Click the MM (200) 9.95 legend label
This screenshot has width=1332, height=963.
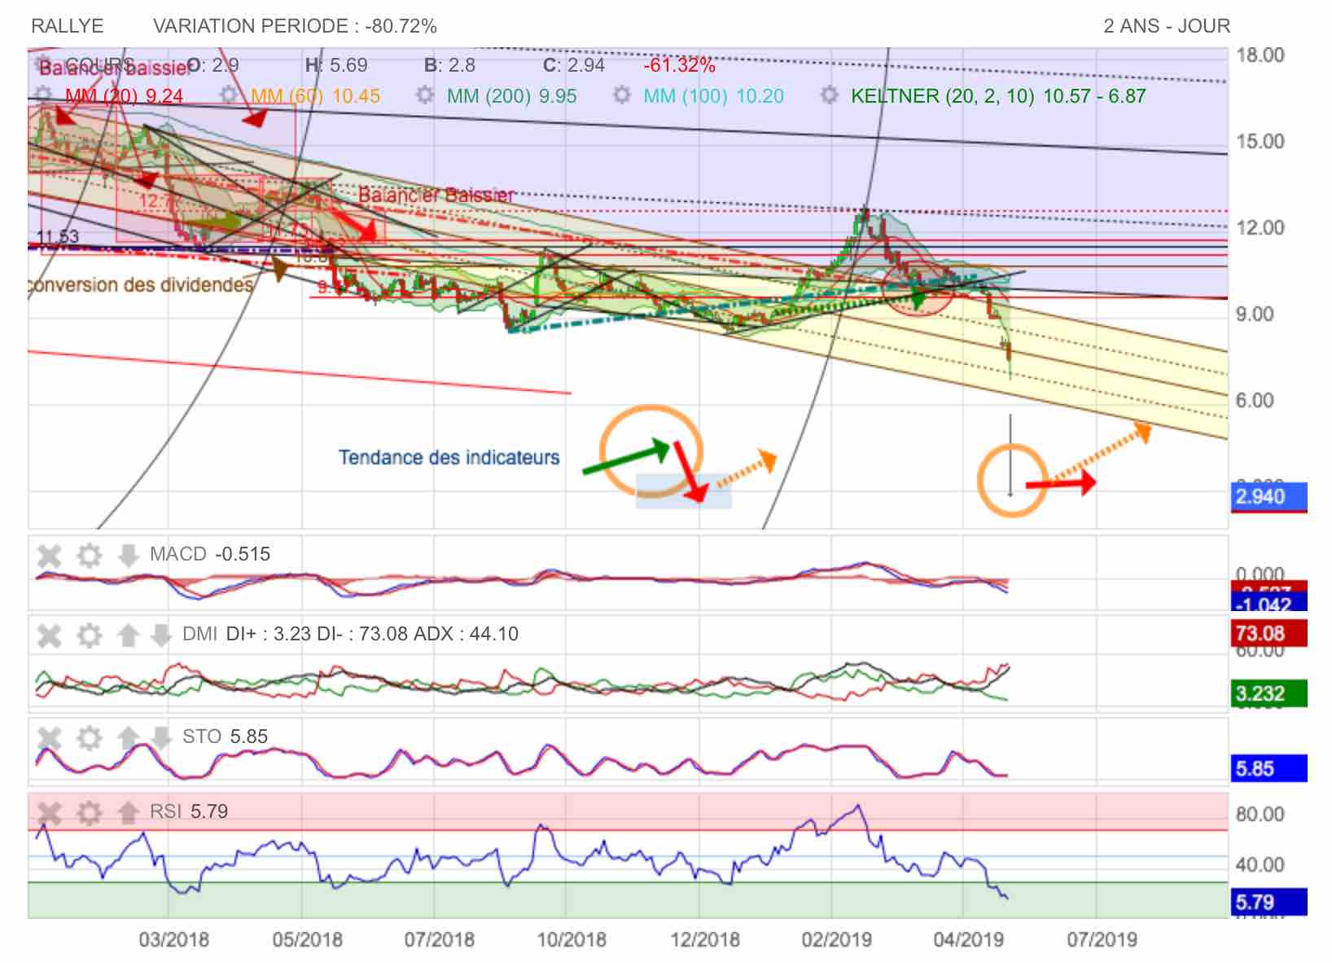[x=511, y=96]
